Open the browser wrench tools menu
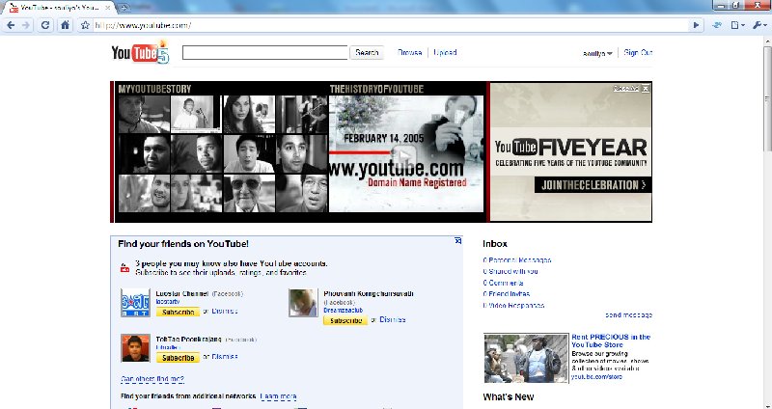This screenshot has height=409, width=772. click(x=758, y=25)
